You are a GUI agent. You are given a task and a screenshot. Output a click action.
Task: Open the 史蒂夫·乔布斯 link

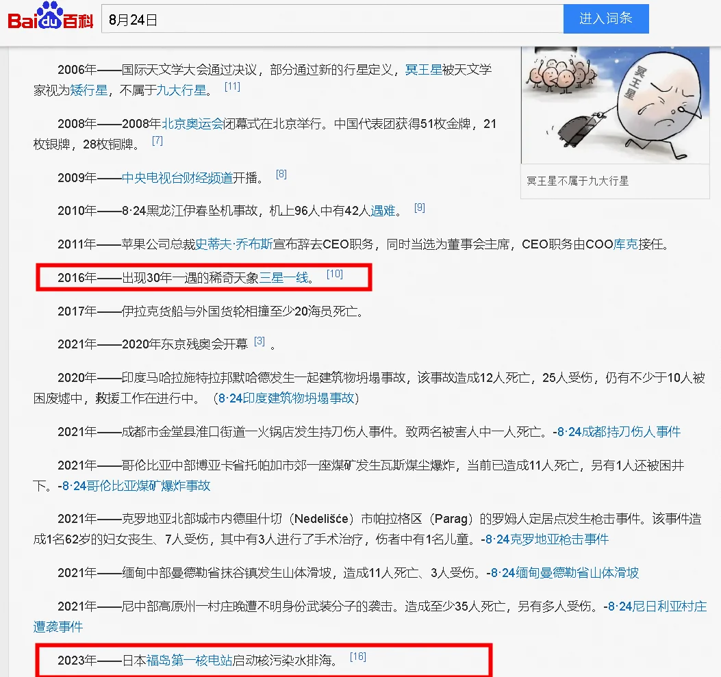click(234, 244)
